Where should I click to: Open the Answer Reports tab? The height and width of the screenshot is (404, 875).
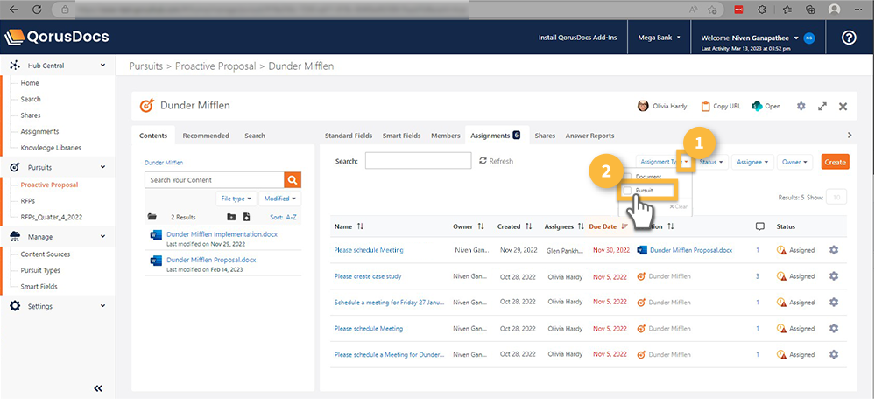pyautogui.click(x=589, y=136)
